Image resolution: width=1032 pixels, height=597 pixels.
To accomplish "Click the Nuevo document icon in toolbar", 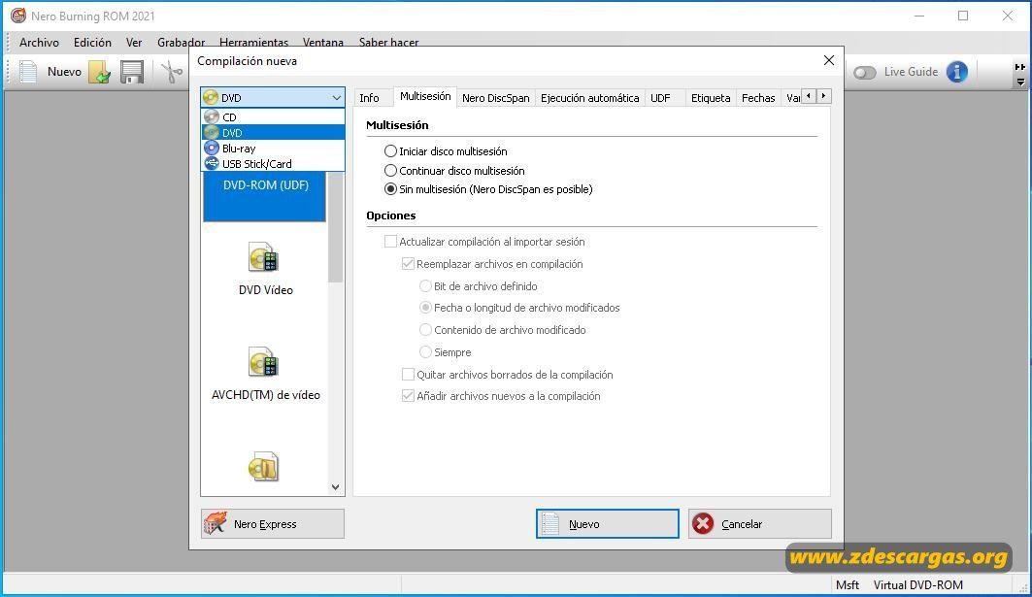I will [x=28, y=72].
